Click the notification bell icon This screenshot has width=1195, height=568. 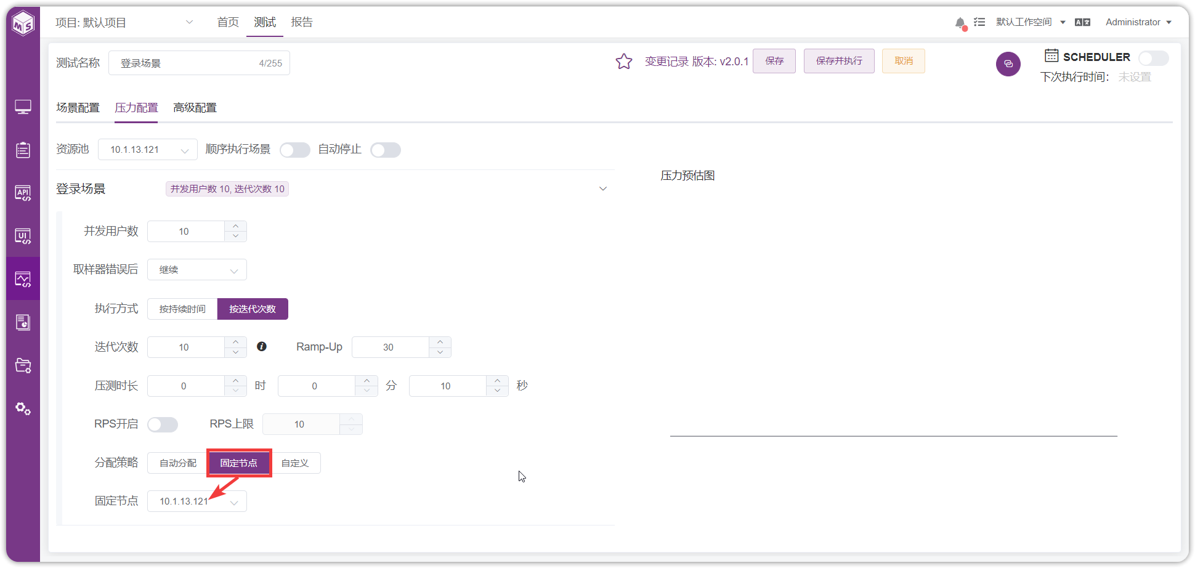click(x=960, y=23)
